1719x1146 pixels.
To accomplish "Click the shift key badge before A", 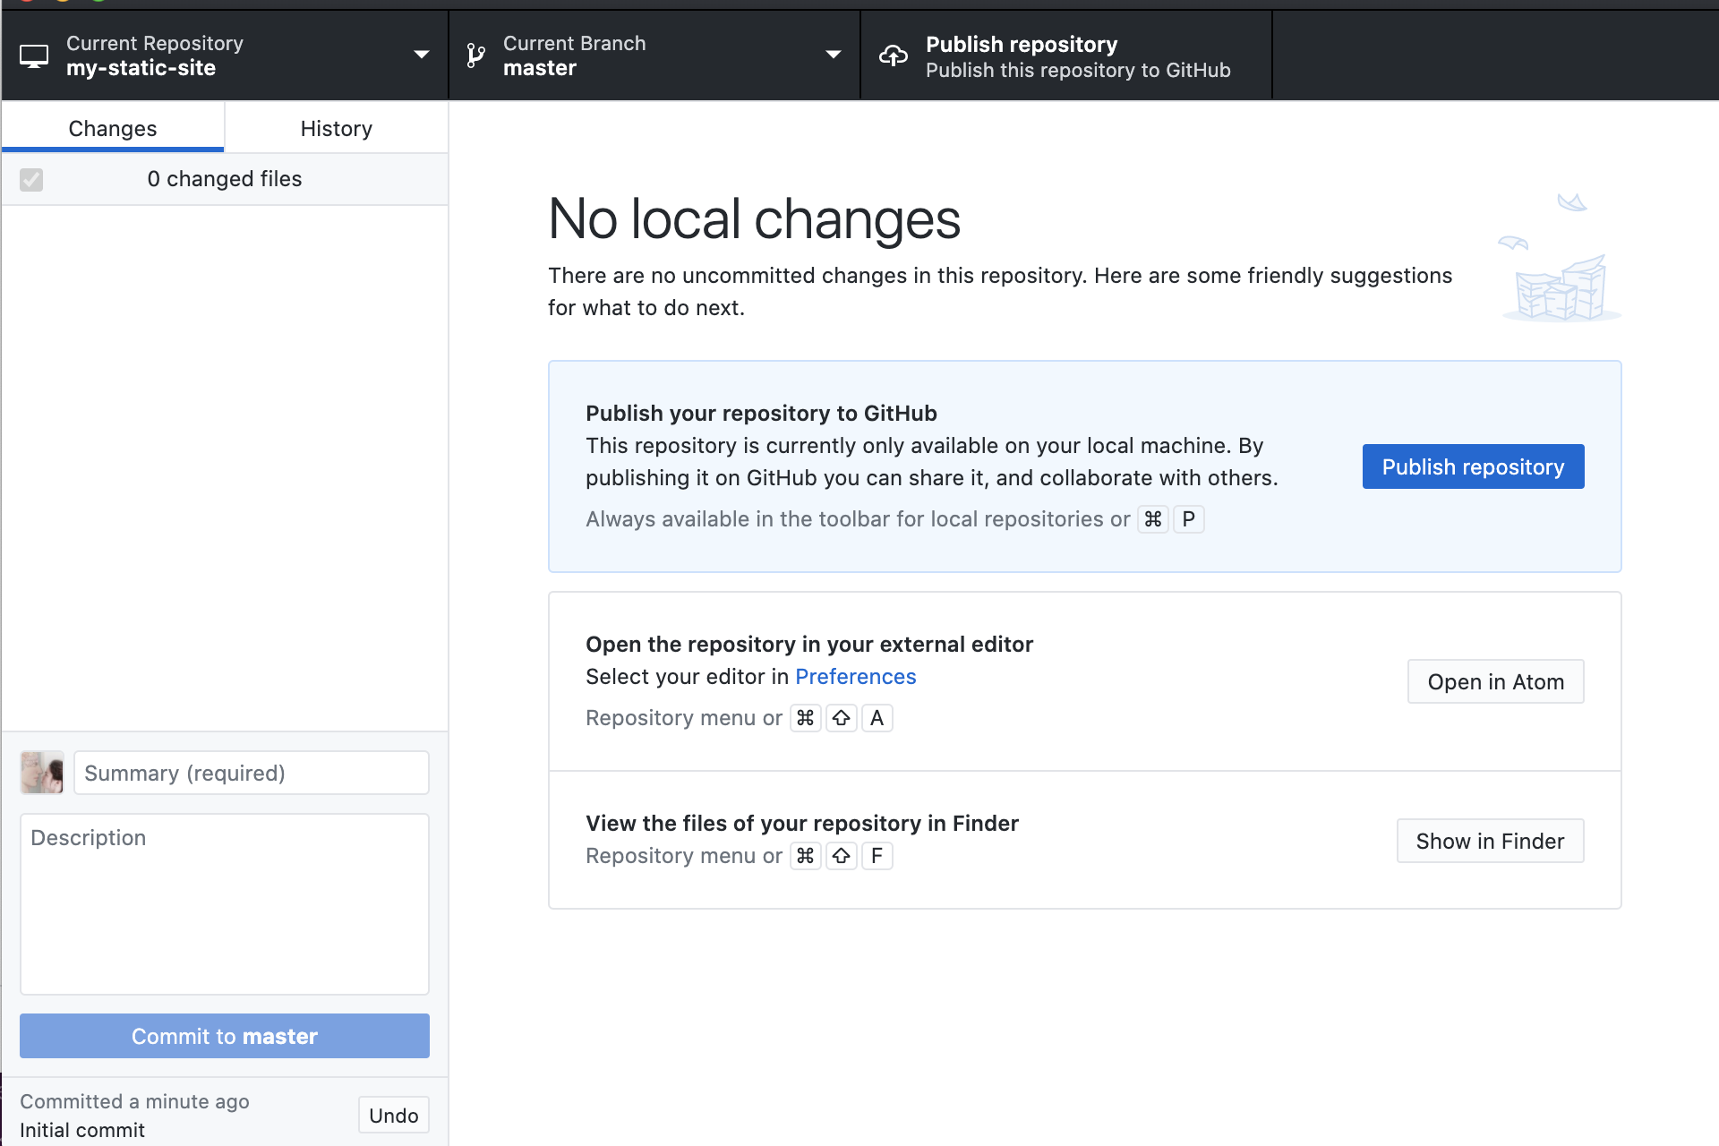I will (841, 718).
